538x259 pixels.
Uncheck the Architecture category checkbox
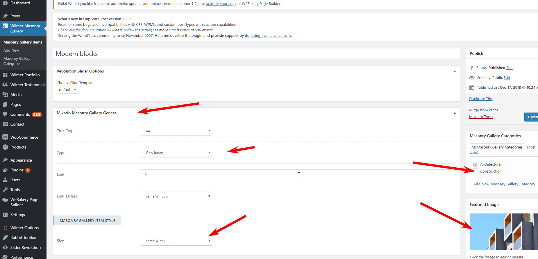pos(476,164)
